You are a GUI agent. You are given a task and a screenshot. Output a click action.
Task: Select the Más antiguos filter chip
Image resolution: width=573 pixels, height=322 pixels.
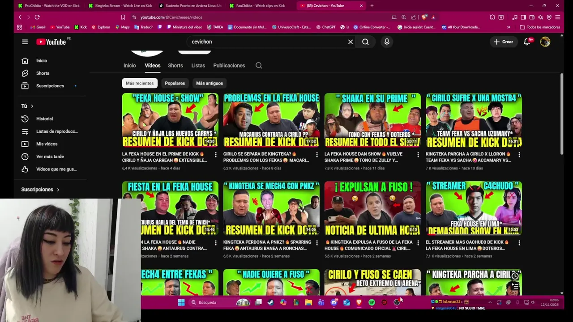(210, 83)
